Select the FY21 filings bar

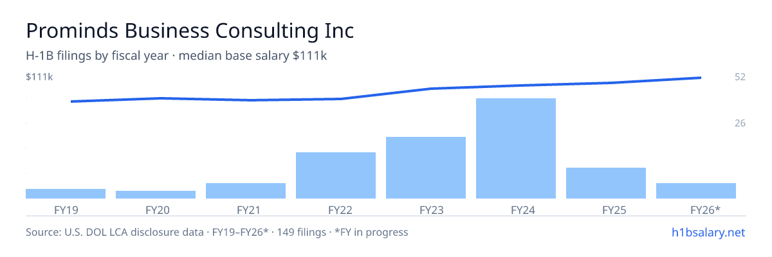tap(246, 191)
